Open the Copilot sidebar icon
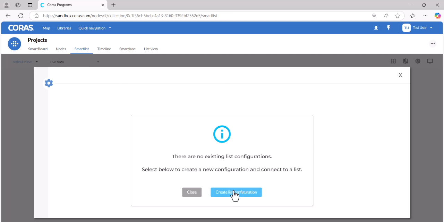The image size is (444, 222). pos(438,16)
